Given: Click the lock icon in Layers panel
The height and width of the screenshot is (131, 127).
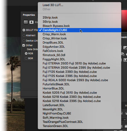Looking at the screenshot, I should coord(126,126).
